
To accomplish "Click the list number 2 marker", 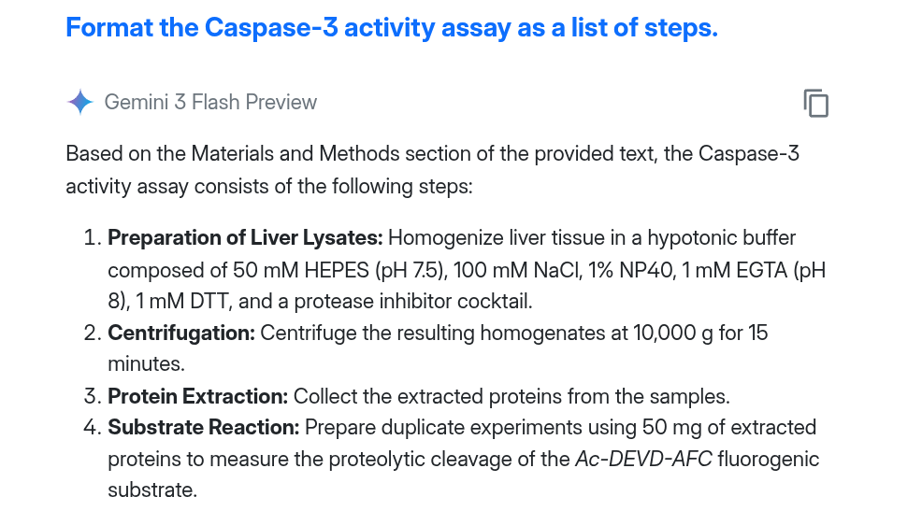I will click(x=92, y=334).
